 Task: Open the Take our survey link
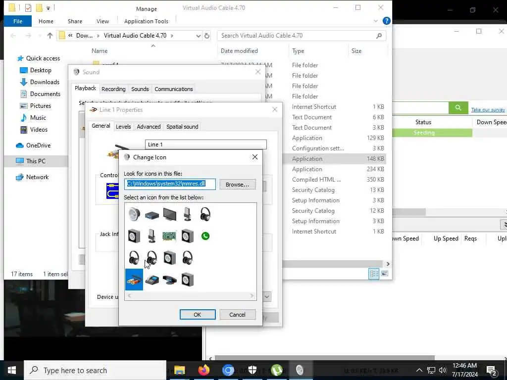click(x=488, y=110)
